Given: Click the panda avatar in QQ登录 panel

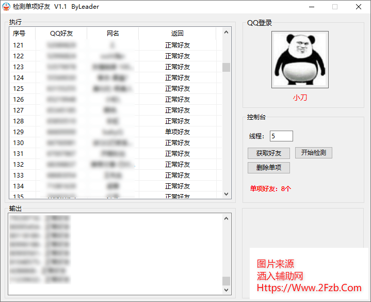Looking at the screenshot, I should (300, 59).
